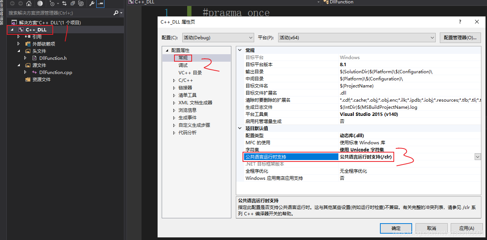
Task: Expand the XML 文档生成器 property node
Action: tap(174, 103)
